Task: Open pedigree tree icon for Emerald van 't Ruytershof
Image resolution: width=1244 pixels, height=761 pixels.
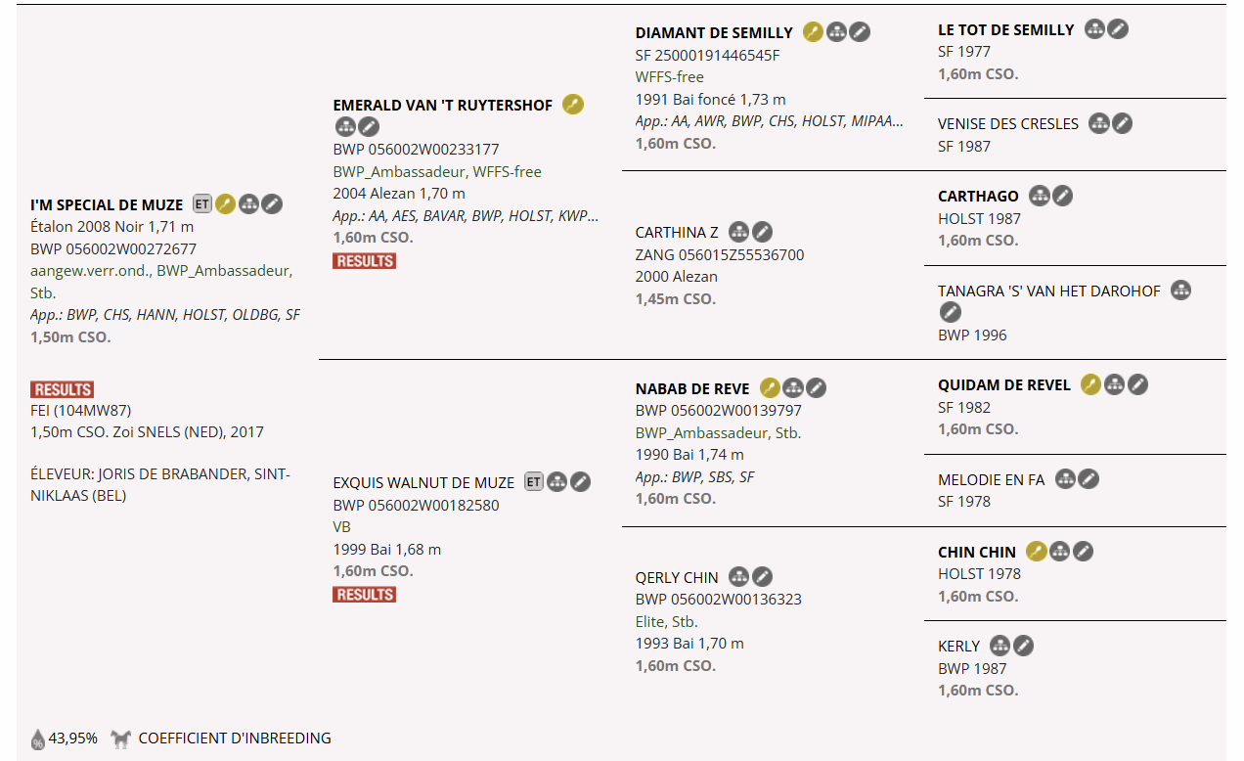Action: 345,127
